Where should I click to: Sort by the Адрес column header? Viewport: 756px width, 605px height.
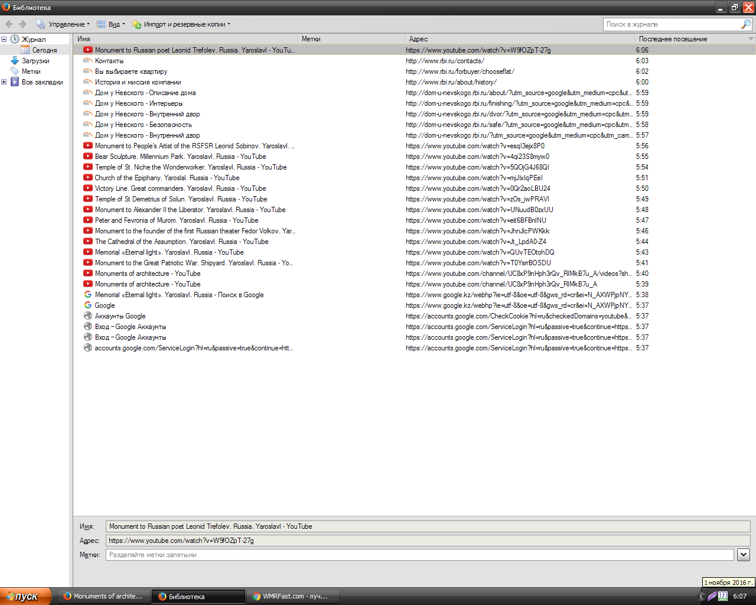520,39
